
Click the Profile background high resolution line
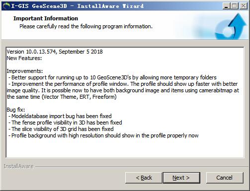tap(103, 135)
